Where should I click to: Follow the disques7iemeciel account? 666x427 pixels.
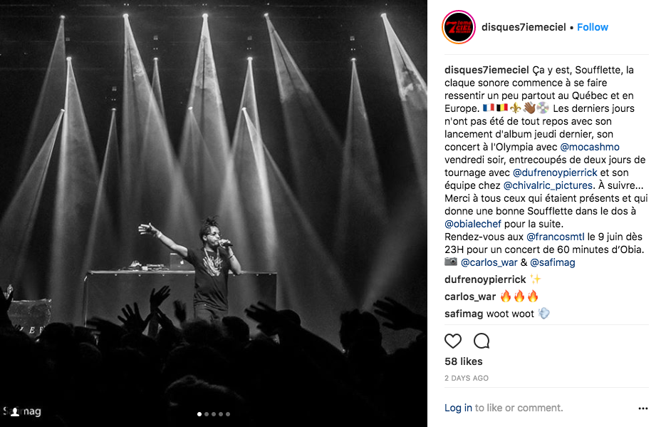tap(593, 27)
